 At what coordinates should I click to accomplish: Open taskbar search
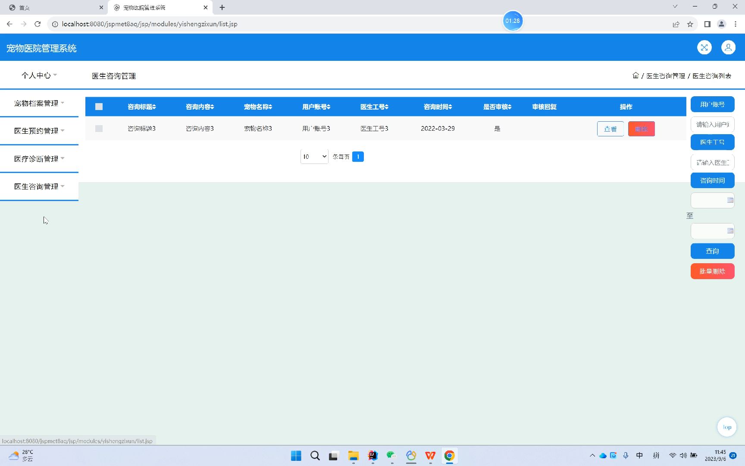(315, 456)
